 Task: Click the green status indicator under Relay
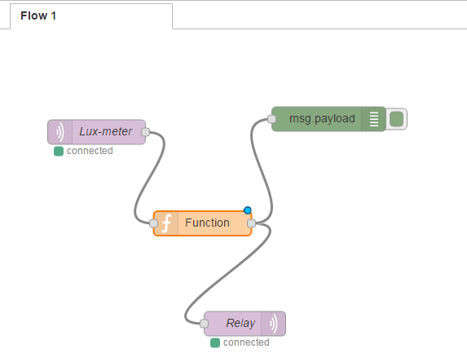pyautogui.click(x=215, y=343)
